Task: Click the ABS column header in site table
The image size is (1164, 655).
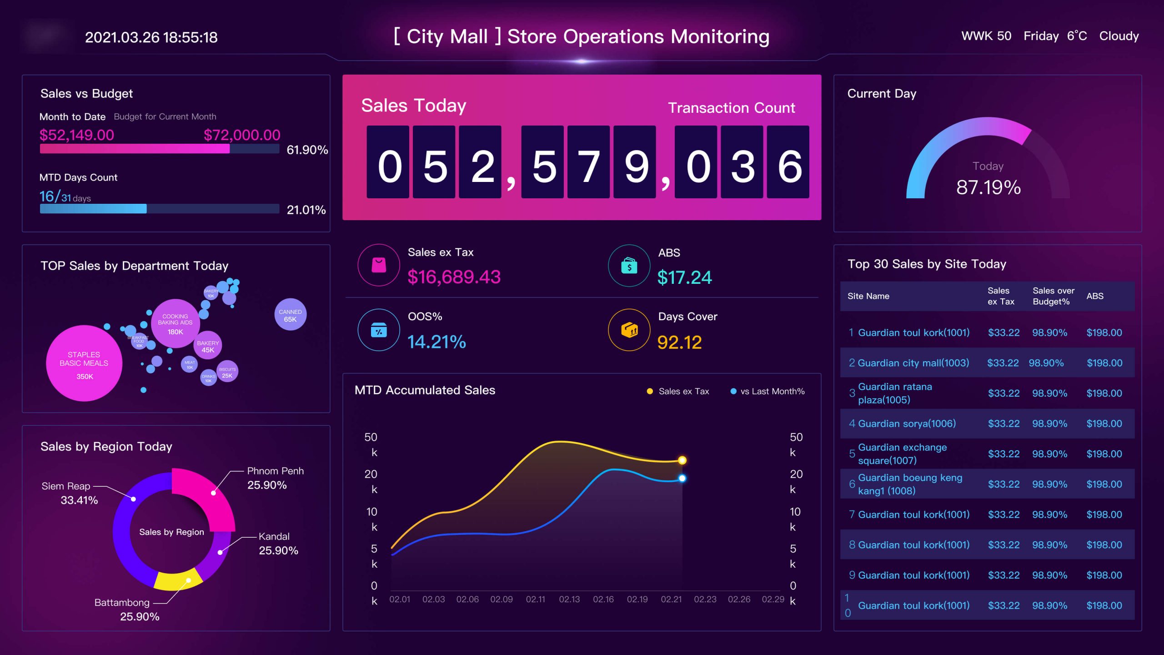Action: tap(1095, 296)
